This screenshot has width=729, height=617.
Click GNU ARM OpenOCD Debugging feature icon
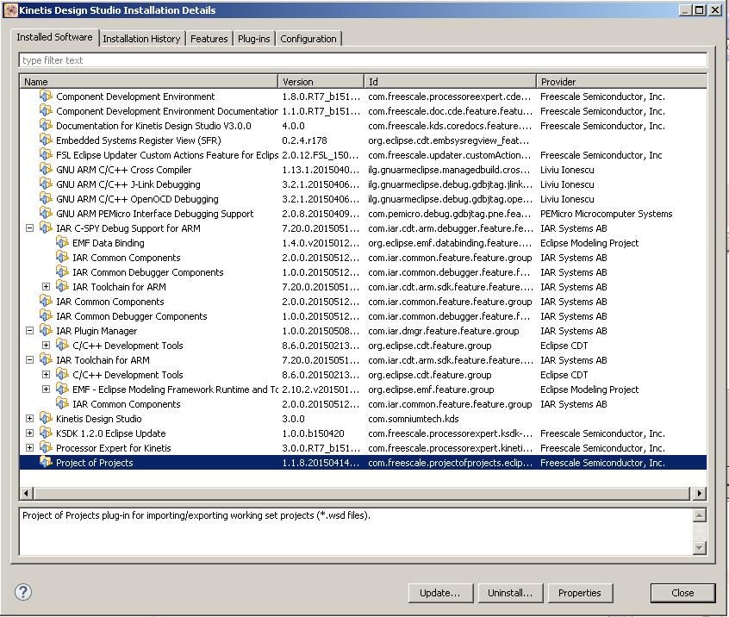coord(46,198)
